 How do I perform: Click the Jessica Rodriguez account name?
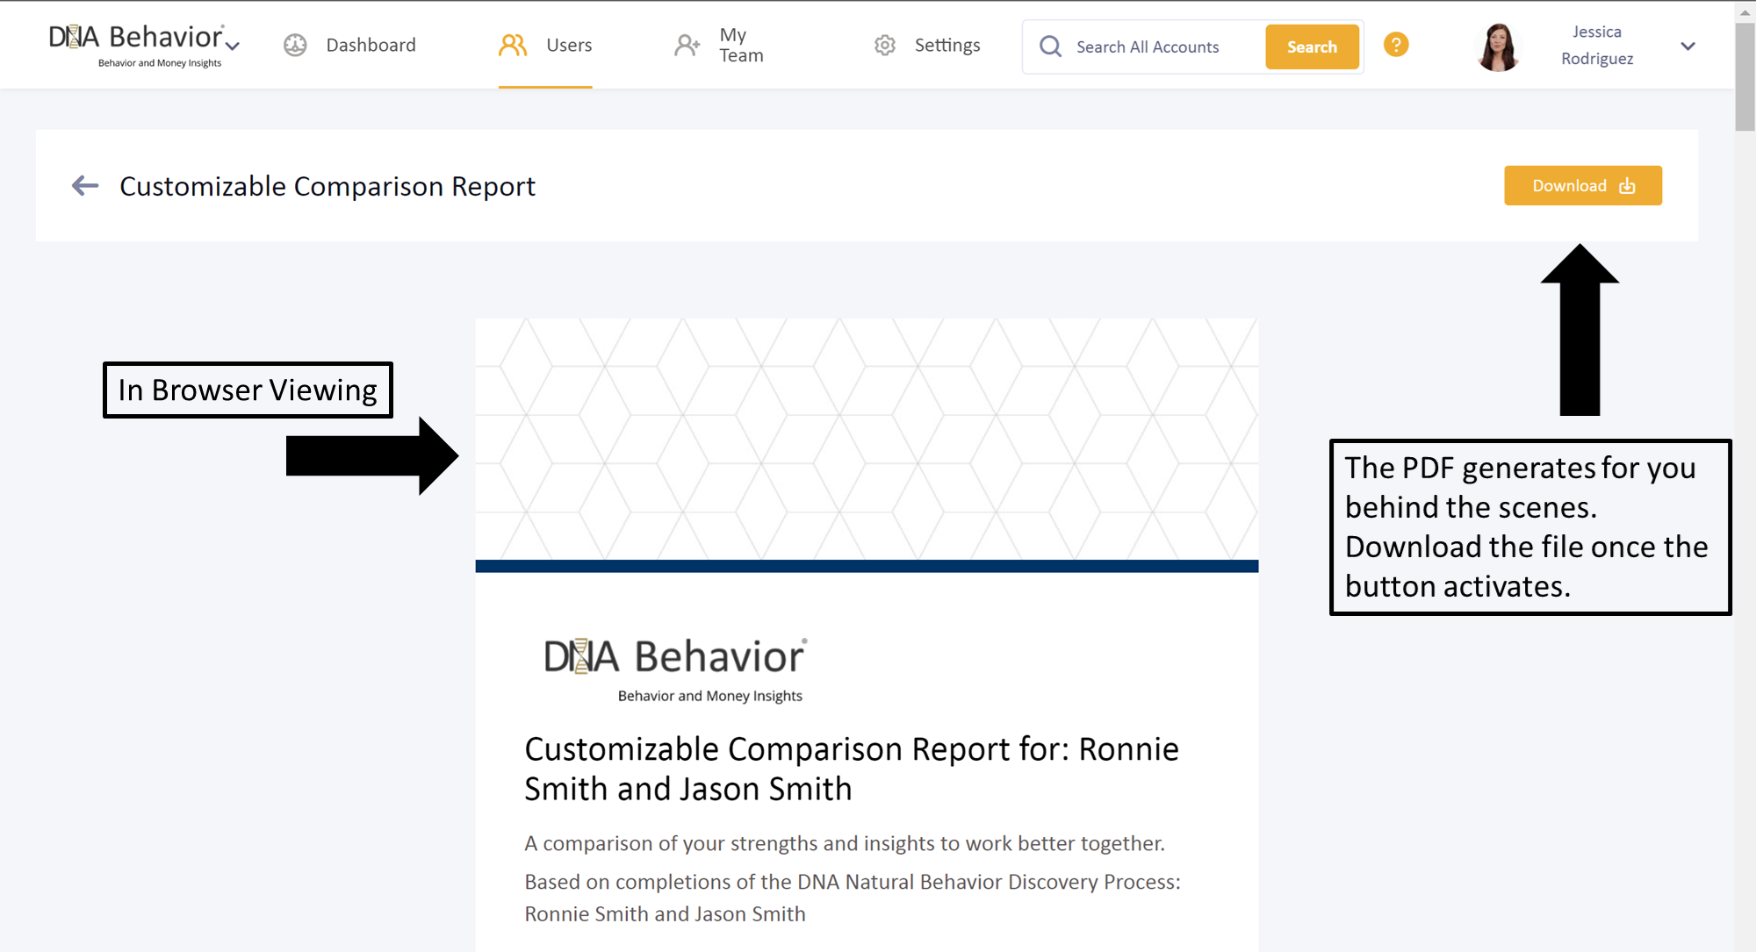[x=1596, y=45]
